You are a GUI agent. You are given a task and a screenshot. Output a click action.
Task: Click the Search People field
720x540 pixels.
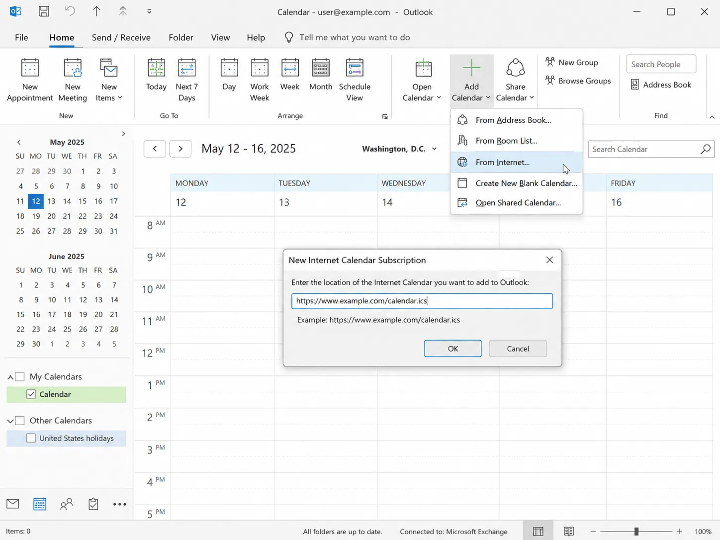pyautogui.click(x=661, y=64)
